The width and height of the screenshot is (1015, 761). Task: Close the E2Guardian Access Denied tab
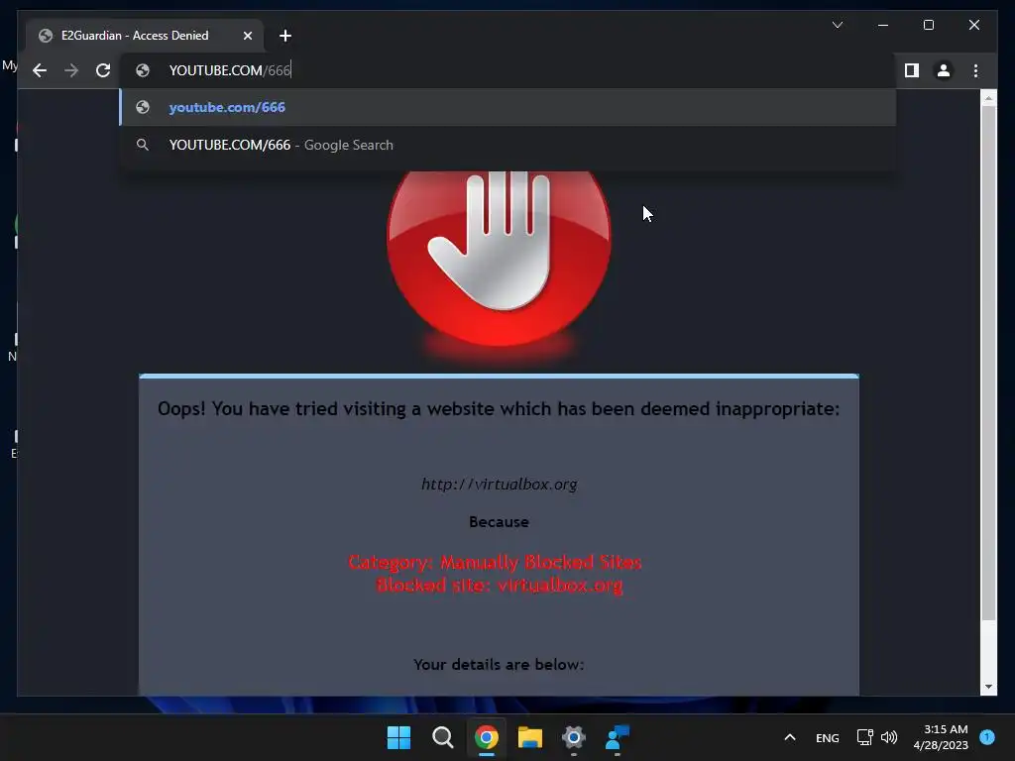pyautogui.click(x=247, y=36)
